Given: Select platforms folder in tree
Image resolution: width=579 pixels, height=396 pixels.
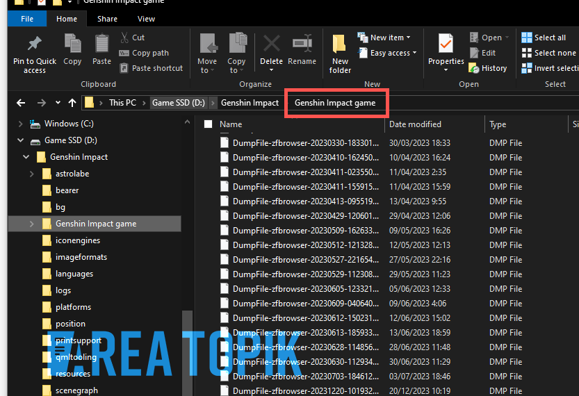Looking at the screenshot, I should [x=73, y=307].
